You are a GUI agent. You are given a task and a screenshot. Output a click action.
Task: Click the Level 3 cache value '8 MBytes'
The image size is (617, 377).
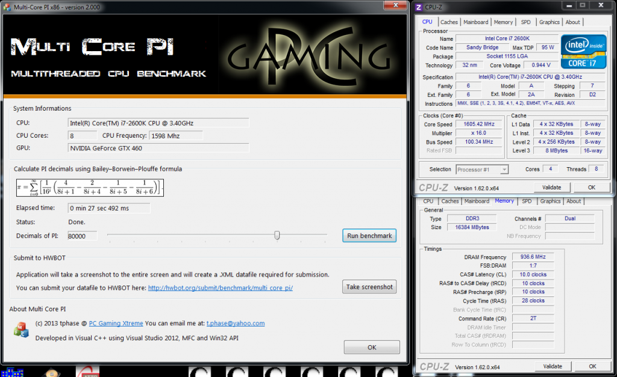(x=556, y=150)
